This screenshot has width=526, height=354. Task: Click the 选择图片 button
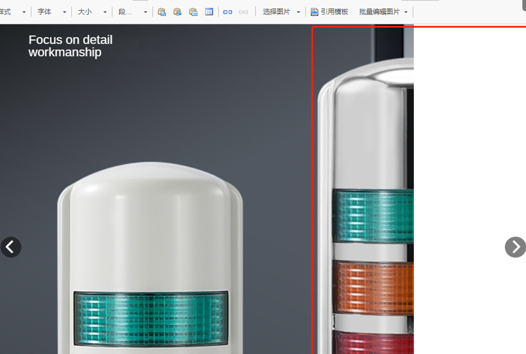pos(276,12)
